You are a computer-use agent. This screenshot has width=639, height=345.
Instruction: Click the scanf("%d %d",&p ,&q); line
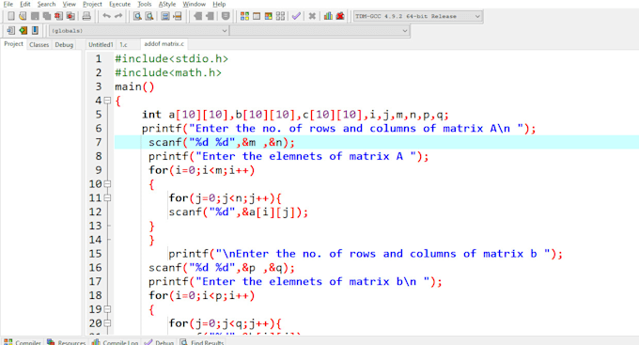pyautogui.click(x=221, y=268)
